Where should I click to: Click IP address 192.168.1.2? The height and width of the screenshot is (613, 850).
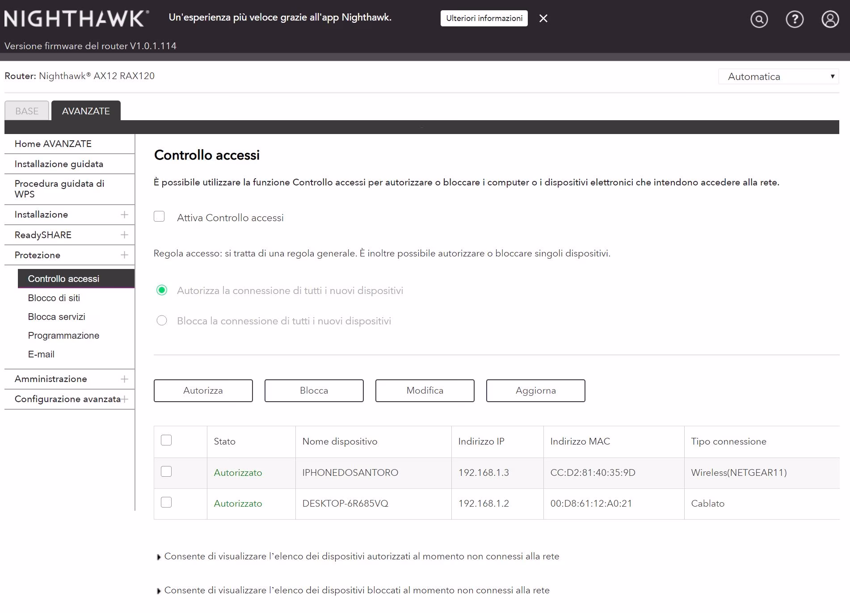point(484,504)
